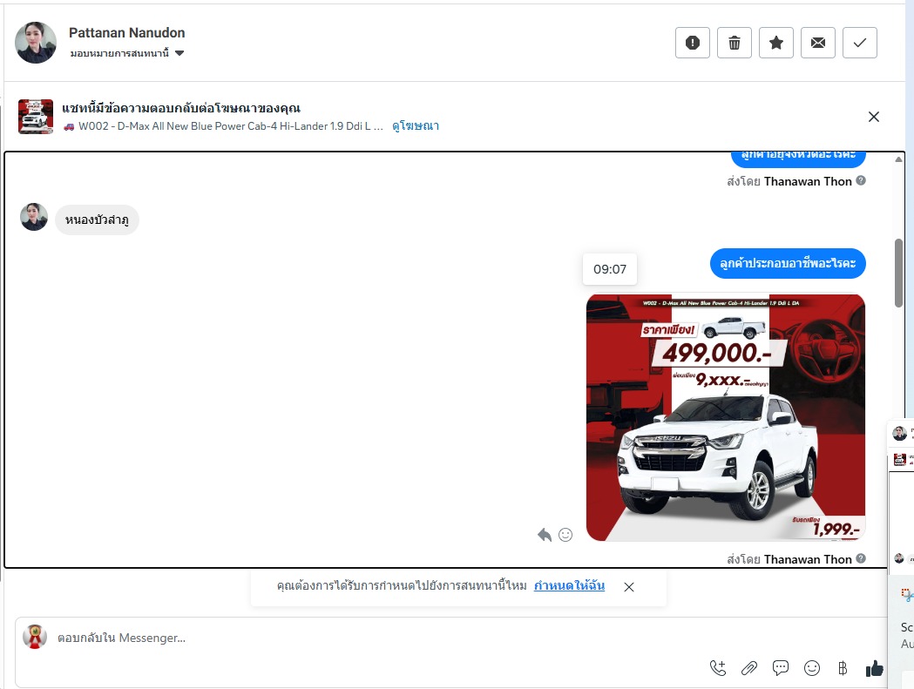Screen dimensions: 914x689
Task: Attach a file with paperclip icon
Action: tap(749, 668)
